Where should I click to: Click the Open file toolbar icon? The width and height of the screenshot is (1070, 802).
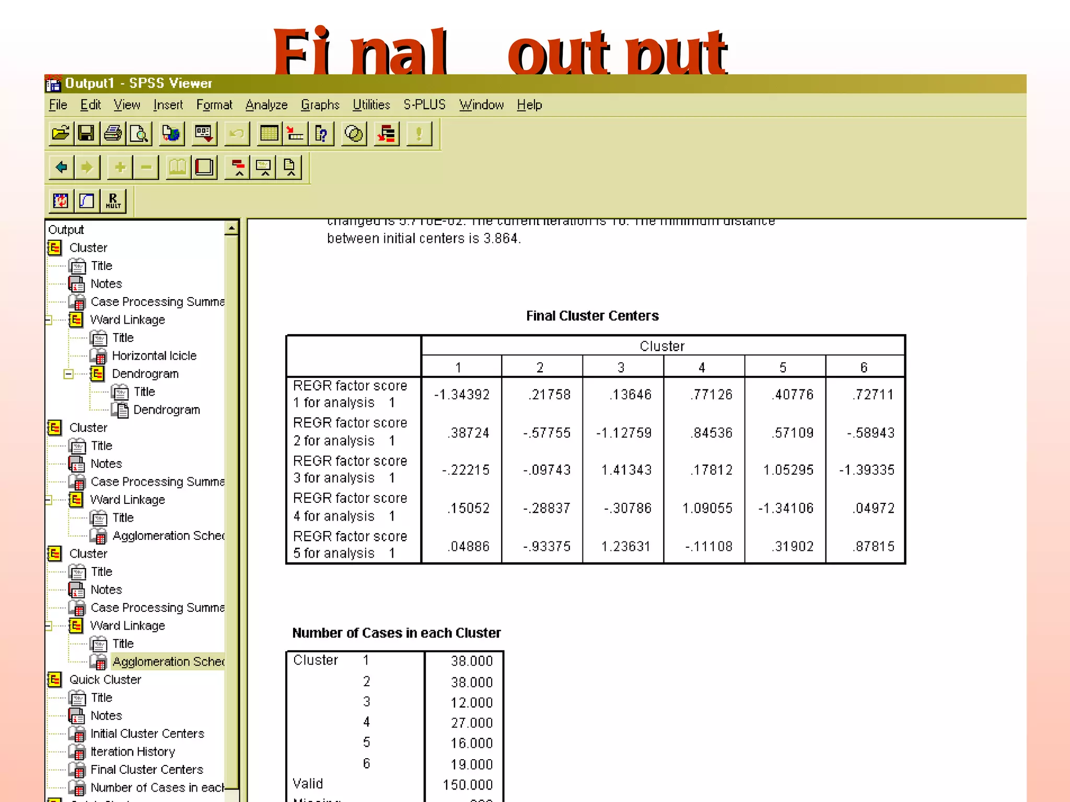click(x=61, y=134)
